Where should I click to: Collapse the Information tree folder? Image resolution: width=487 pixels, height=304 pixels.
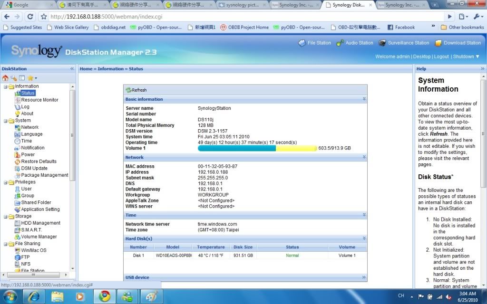(5, 86)
